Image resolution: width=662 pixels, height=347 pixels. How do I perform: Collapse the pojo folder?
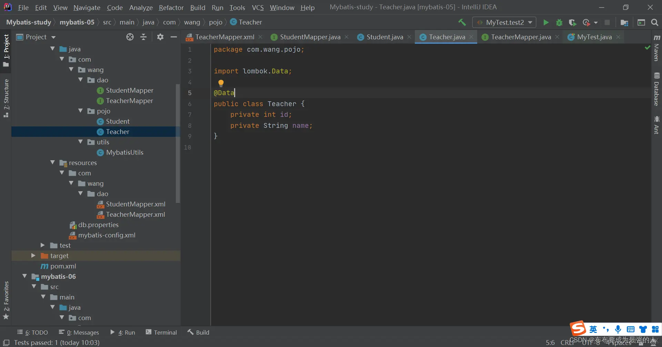point(81,111)
